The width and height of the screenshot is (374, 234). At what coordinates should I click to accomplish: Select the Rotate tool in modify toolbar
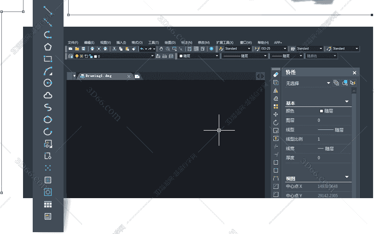pyautogui.click(x=276, y=123)
